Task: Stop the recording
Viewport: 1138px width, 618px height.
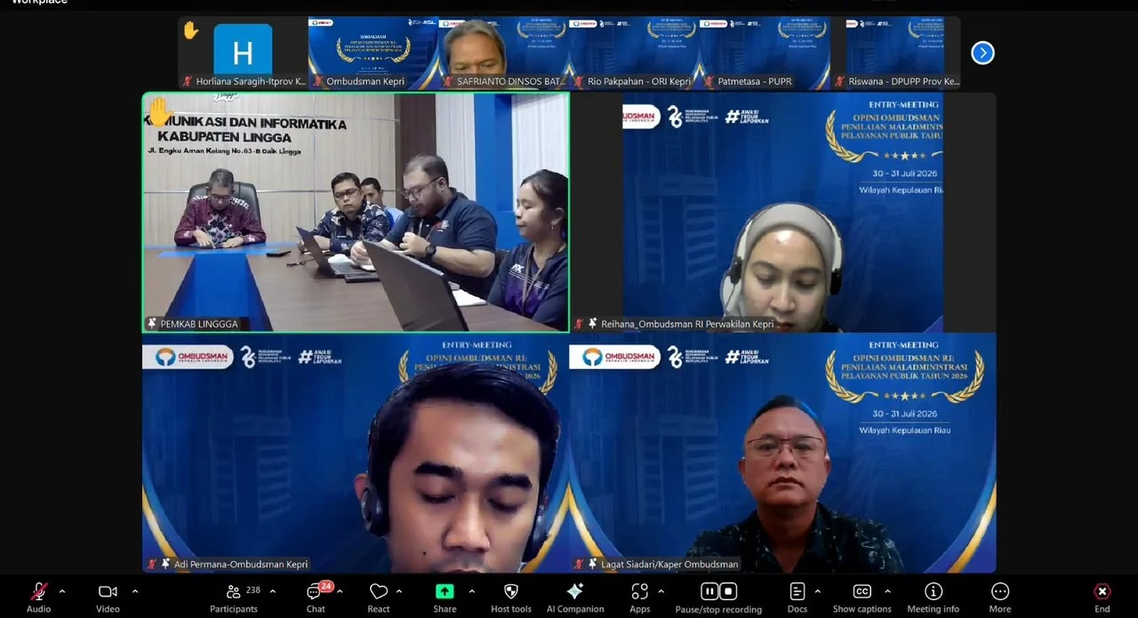Action: [728, 591]
